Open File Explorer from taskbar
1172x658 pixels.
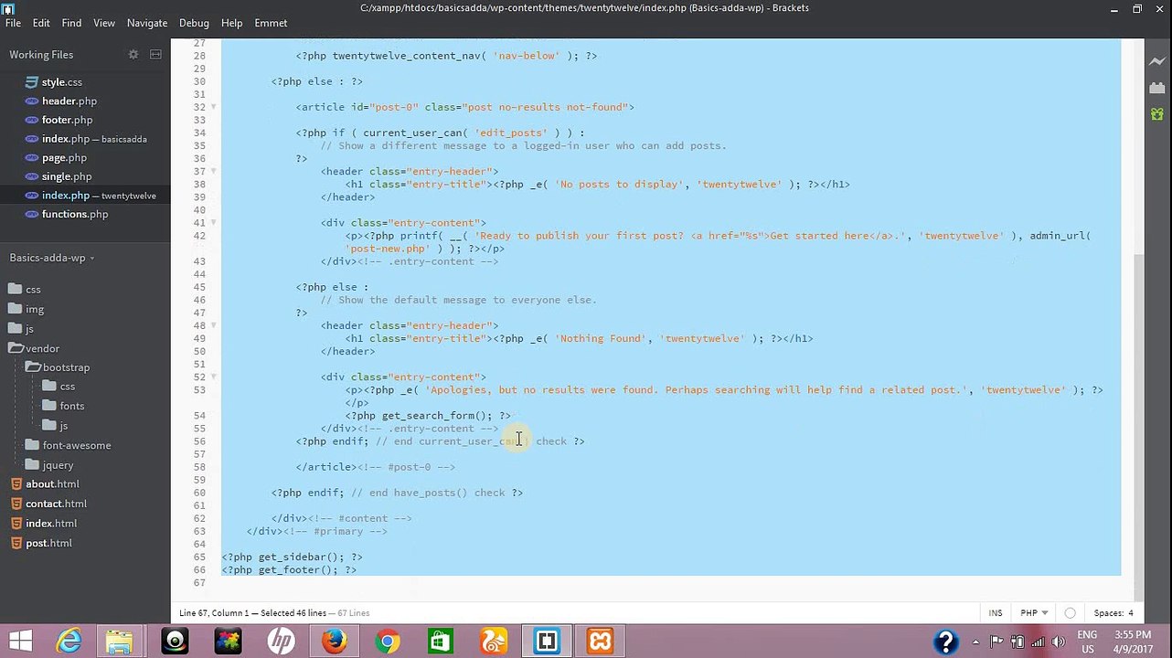120,642
